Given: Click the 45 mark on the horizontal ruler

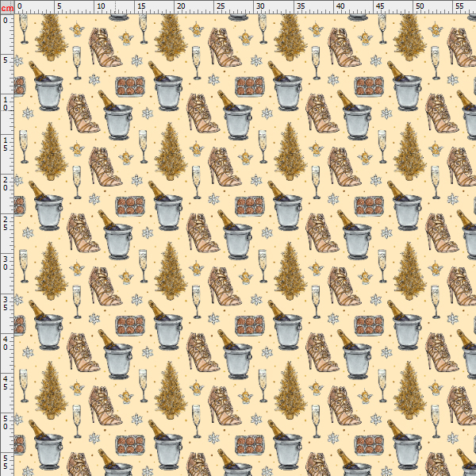Looking at the screenshot, I should (x=380, y=6).
